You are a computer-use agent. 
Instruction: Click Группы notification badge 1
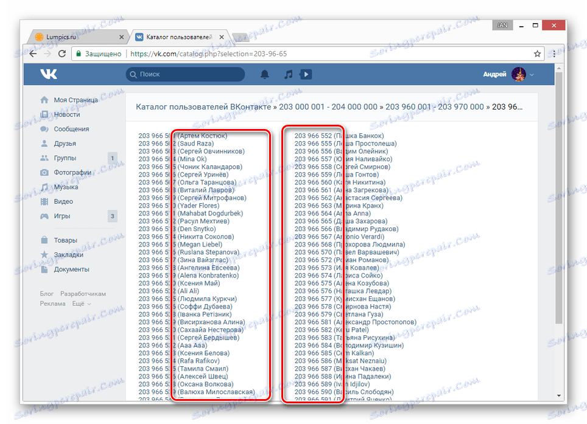pyautogui.click(x=112, y=158)
